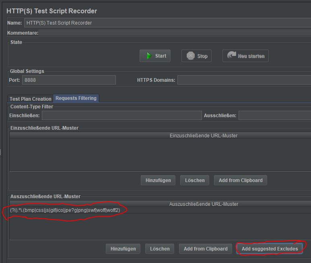The height and width of the screenshot is (263, 311).
Task: Click Add from Clipboard for exclude patterns
Action: pyautogui.click(x=205, y=249)
